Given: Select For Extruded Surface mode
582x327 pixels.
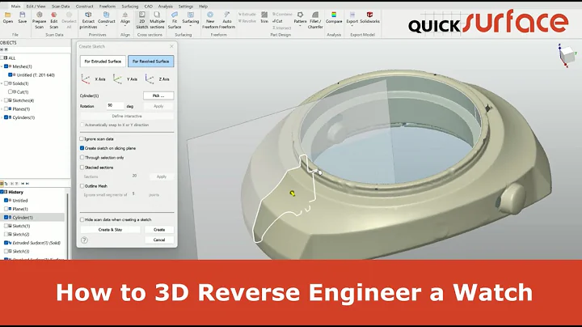Looking at the screenshot, I should click(103, 62).
